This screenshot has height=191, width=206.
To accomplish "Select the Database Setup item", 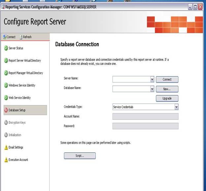I will 25,110.
